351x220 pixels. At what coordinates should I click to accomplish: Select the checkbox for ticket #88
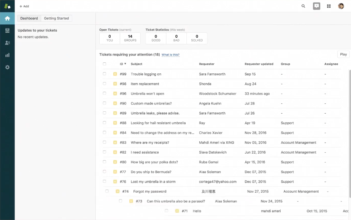coord(105,123)
